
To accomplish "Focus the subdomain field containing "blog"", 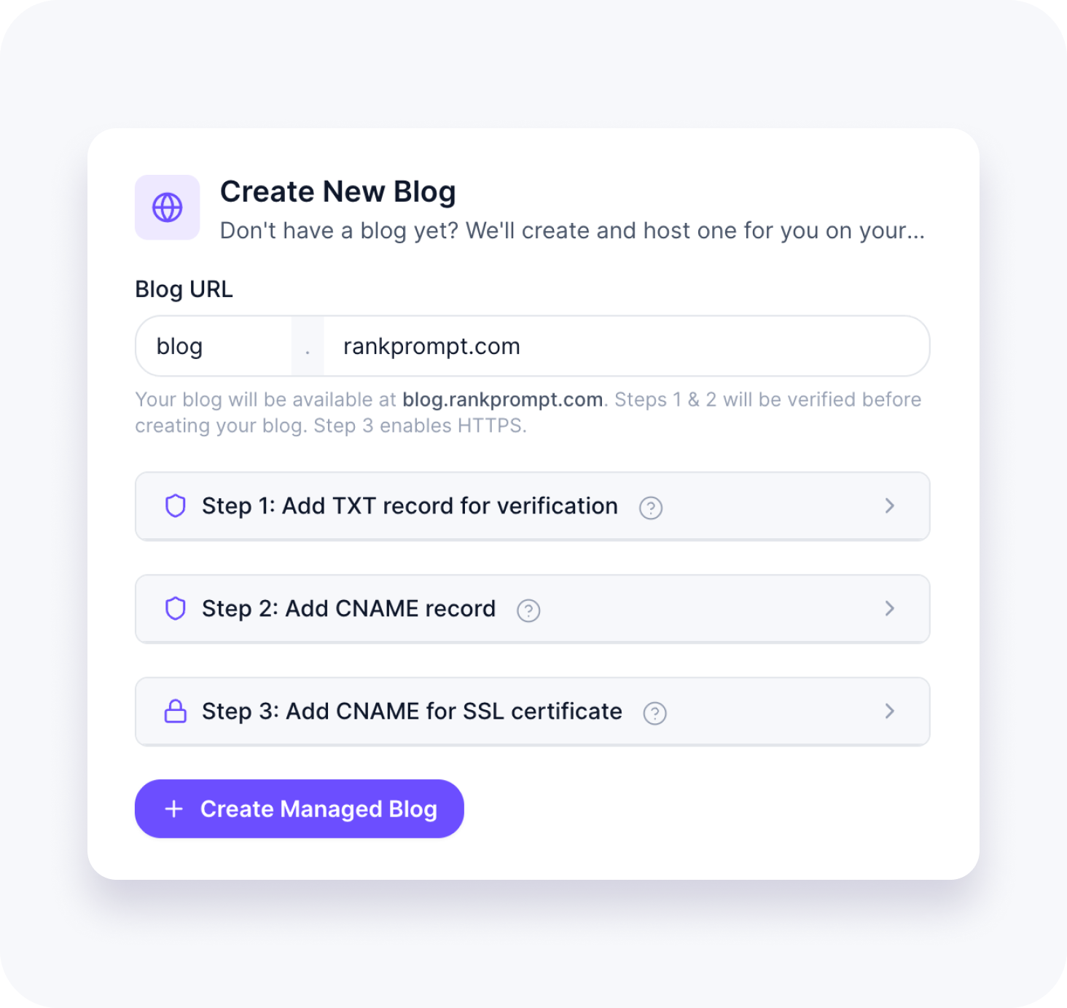I will click(x=215, y=346).
